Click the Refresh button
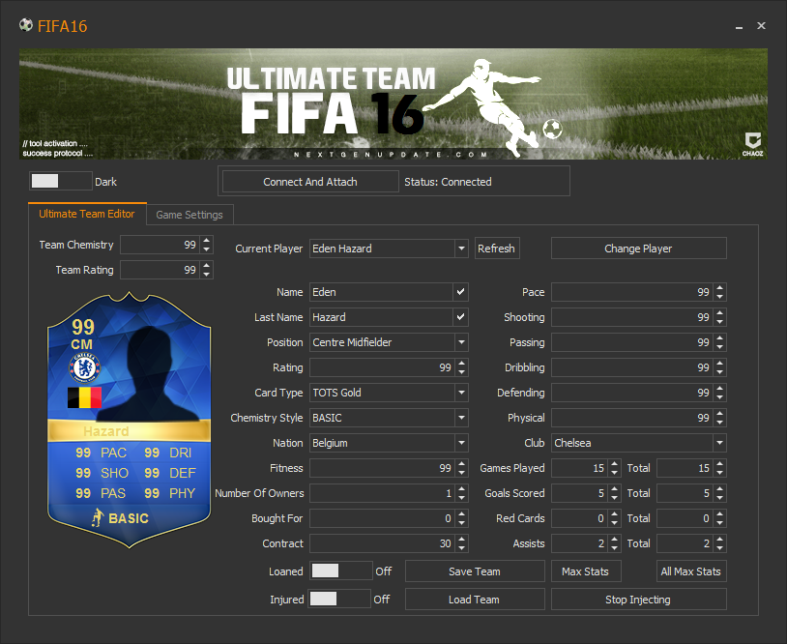 tap(496, 249)
